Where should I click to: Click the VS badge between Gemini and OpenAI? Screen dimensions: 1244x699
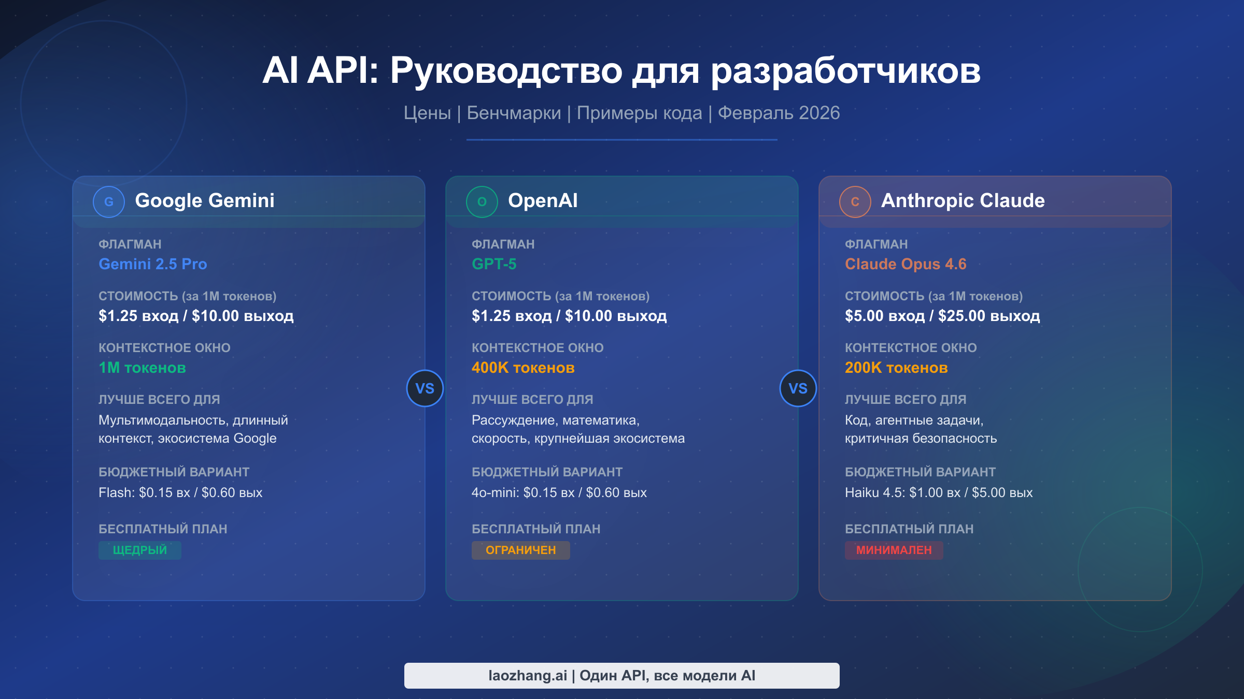425,388
